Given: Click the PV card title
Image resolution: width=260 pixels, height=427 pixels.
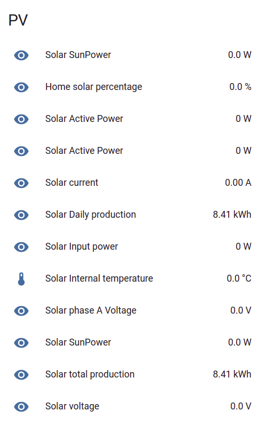Looking at the screenshot, I should click(18, 20).
